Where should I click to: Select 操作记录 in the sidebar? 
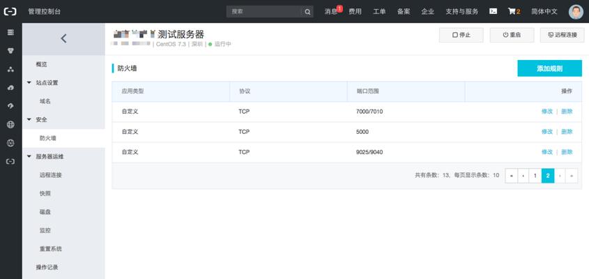pos(47,267)
